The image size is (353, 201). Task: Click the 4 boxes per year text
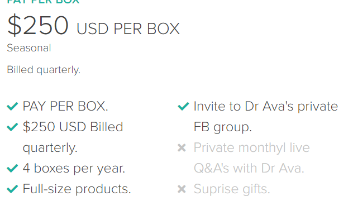pos(74,169)
